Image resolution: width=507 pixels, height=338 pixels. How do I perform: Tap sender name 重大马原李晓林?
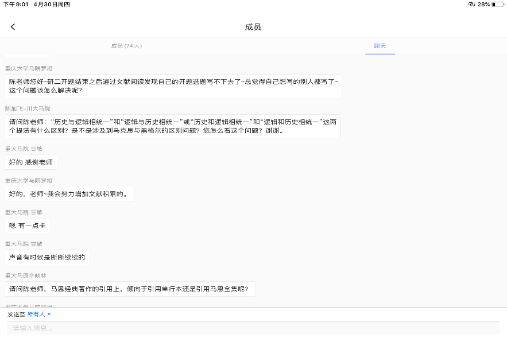(x=26, y=275)
